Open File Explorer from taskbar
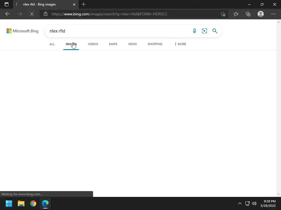Viewport: 281px width, 210px height. click(21, 203)
